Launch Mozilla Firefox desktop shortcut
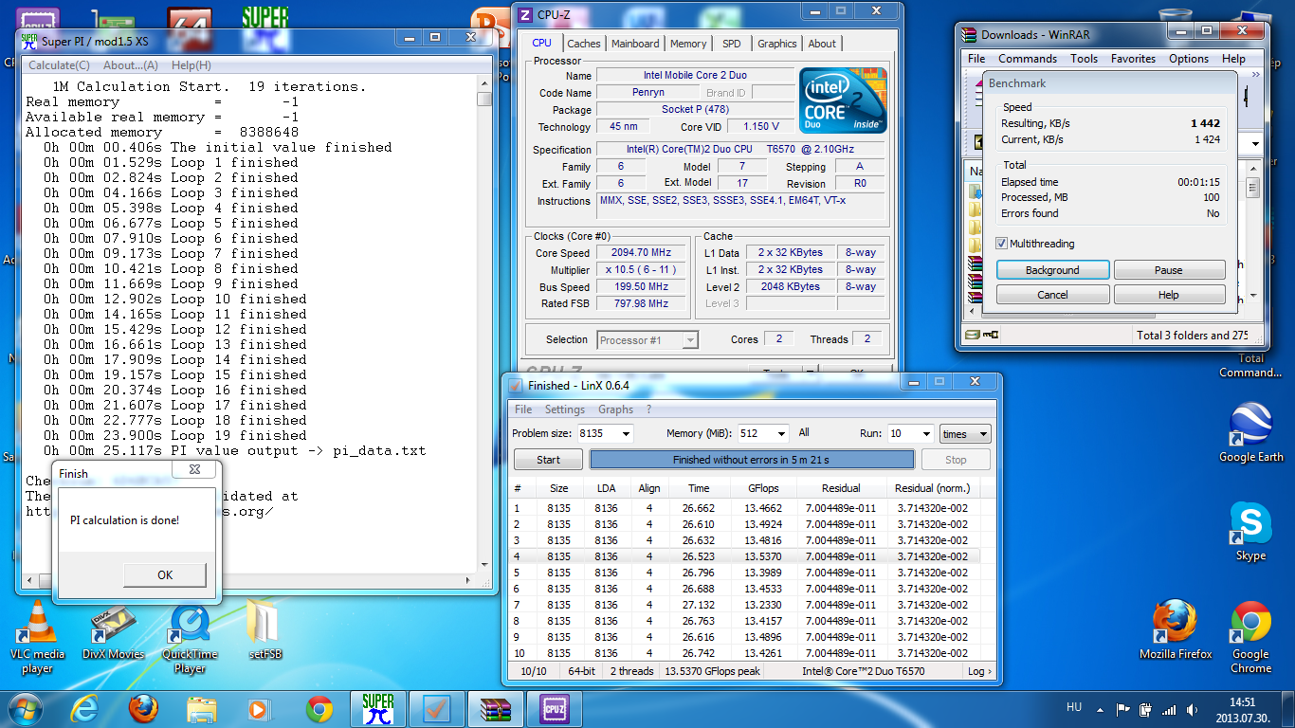Viewport: 1295px width, 728px height. click(x=1176, y=629)
